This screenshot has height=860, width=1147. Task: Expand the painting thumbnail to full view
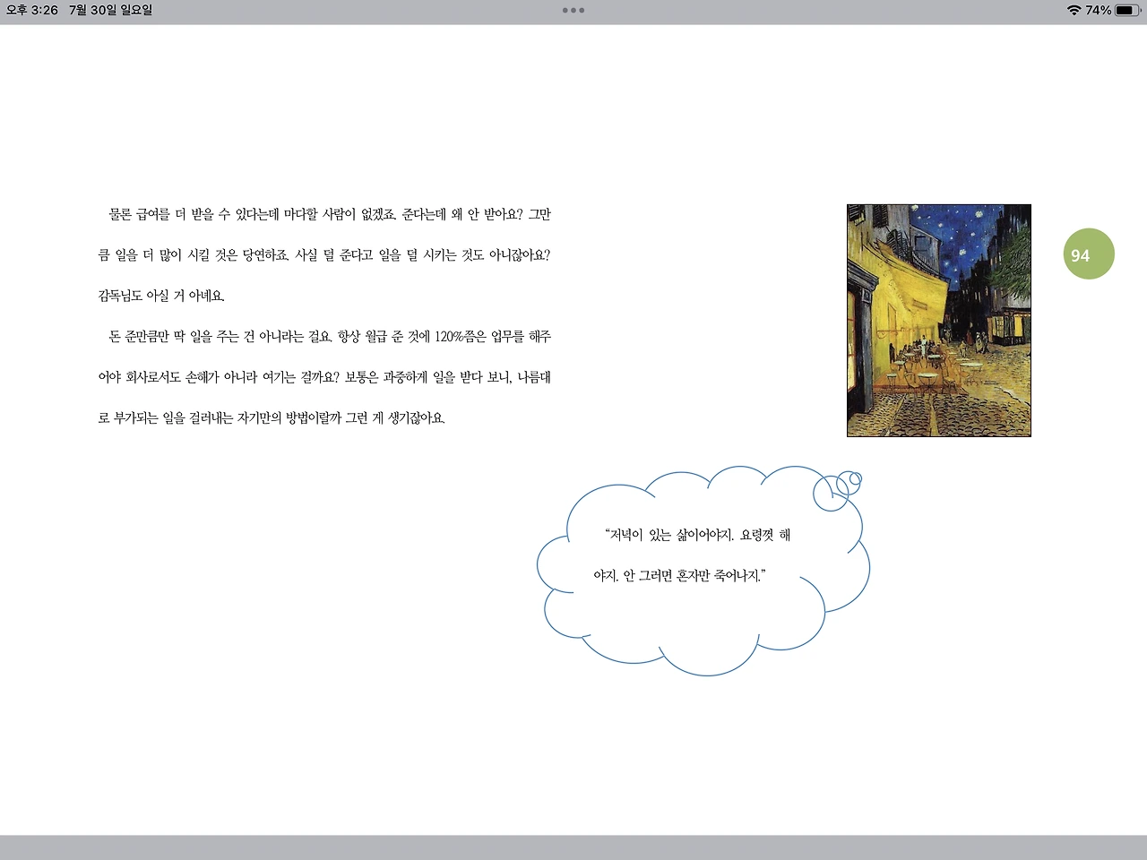pos(938,320)
